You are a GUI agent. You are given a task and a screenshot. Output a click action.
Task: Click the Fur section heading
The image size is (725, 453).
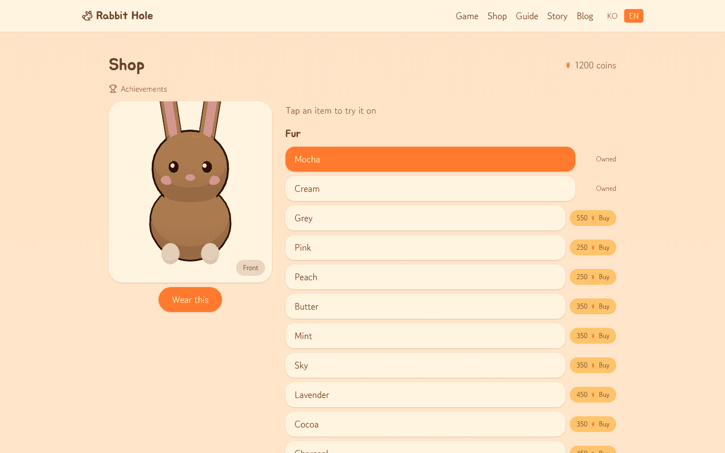coord(293,134)
